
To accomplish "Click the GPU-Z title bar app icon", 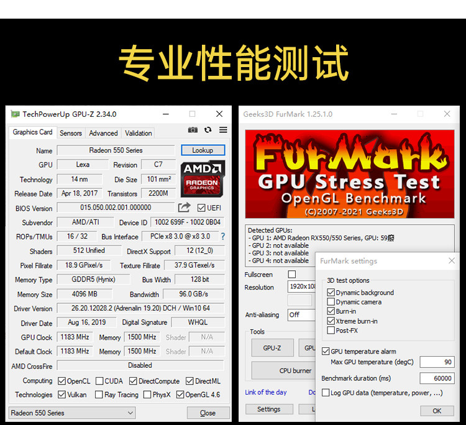I will [15, 114].
